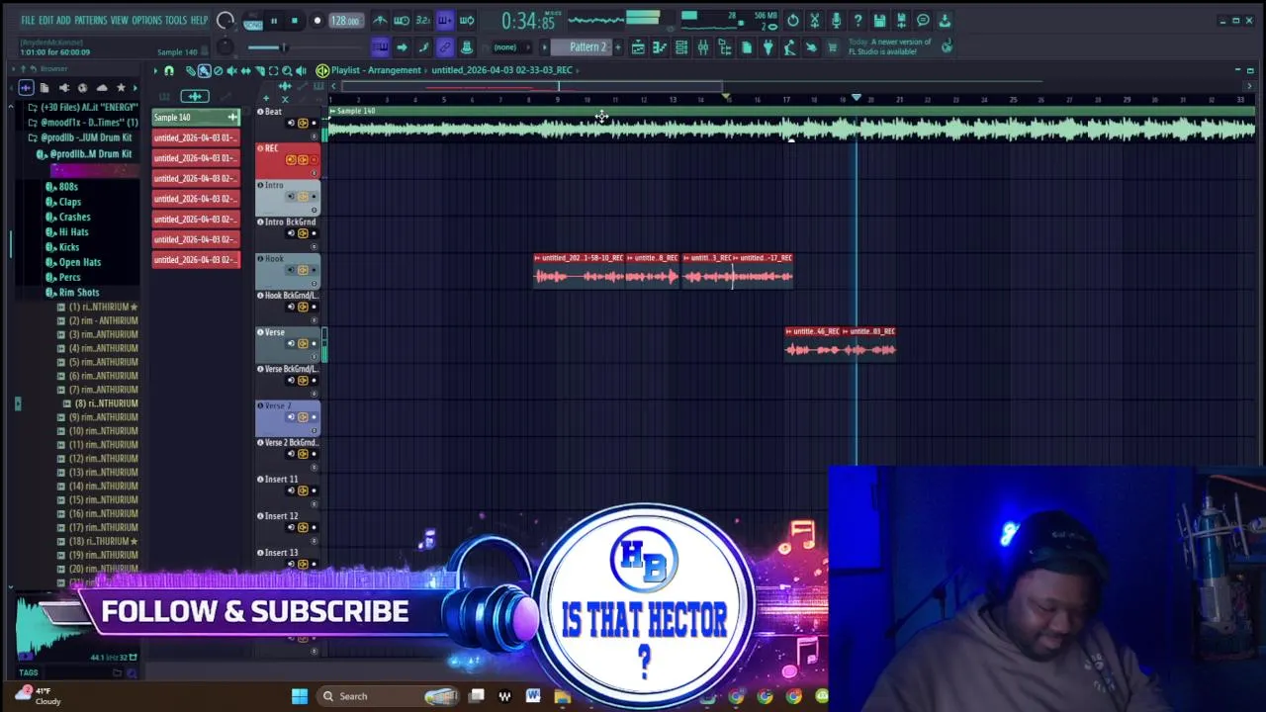Image resolution: width=1266 pixels, height=712 pixels.
Task: Toggle the 3-2-1 countdown before recording
Action: tap(423, 21)
